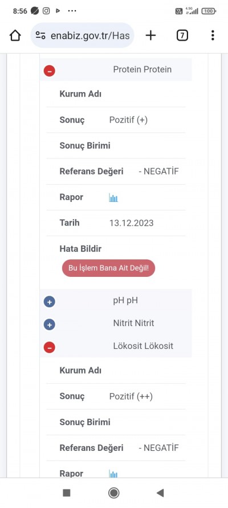Screen dimensions: 228x508
Task: Select the Protein date value 13.12.2023
Action: pos(132,223)
